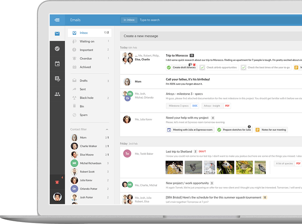Open the contacts people icon in sidebar
This screenshot has height=224, width=302.
pos(57,94)
